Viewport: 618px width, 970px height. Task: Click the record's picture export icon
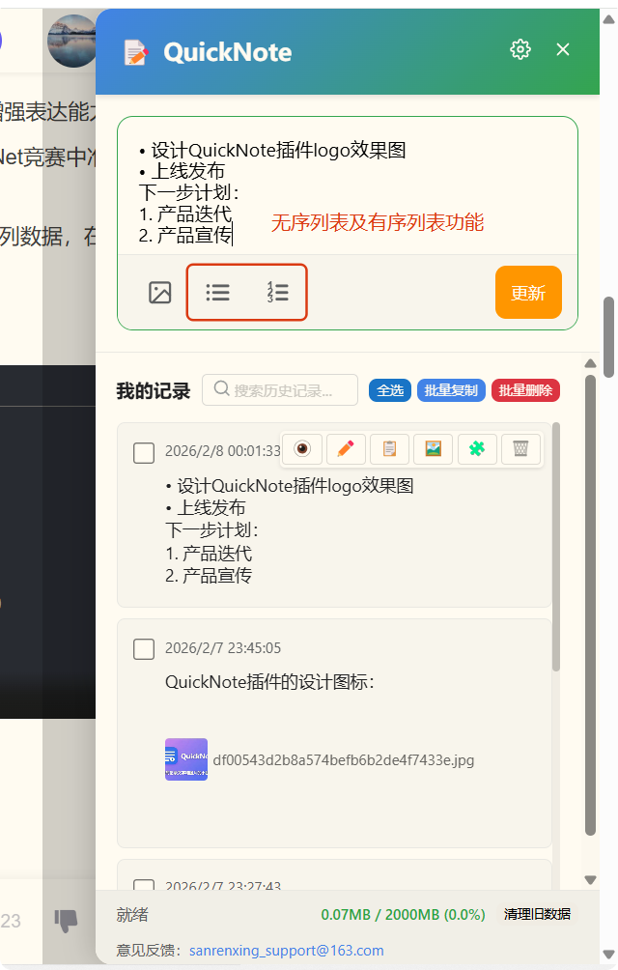coord(434,448)
